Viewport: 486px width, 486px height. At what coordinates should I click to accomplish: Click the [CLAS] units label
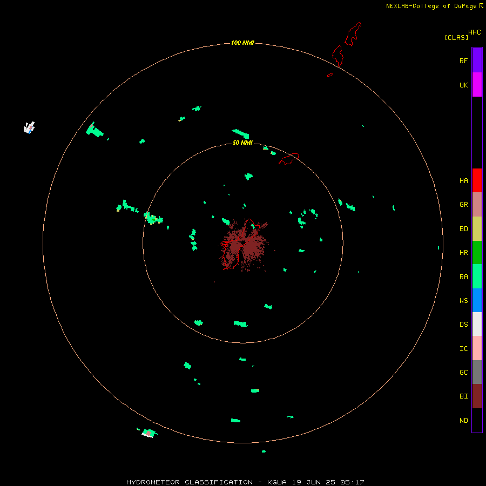pyautogui.click(x=456, y=37)
